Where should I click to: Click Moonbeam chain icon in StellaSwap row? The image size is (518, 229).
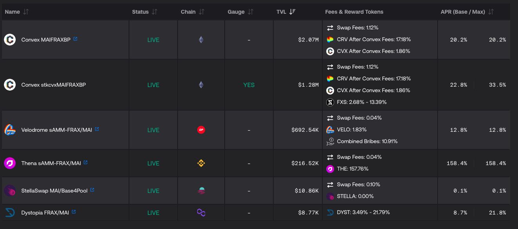tap(201, 191)
